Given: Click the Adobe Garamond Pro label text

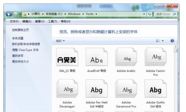Looking at the screenshot, I should tap(126, 105).
